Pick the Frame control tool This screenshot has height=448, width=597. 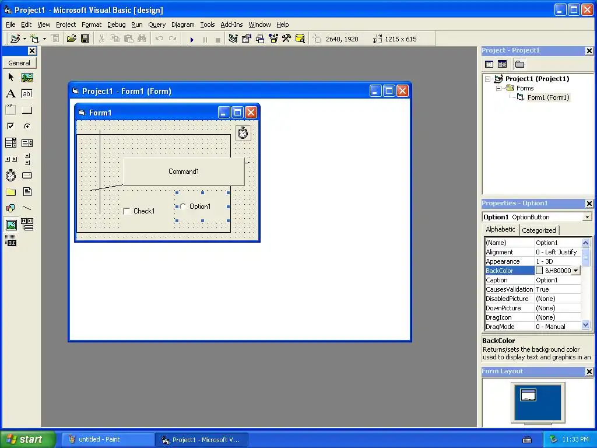pyautogui.click(x=10, y=110)
